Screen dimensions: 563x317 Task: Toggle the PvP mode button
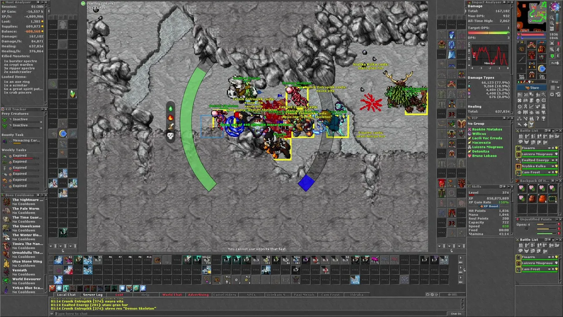(555, 63)
